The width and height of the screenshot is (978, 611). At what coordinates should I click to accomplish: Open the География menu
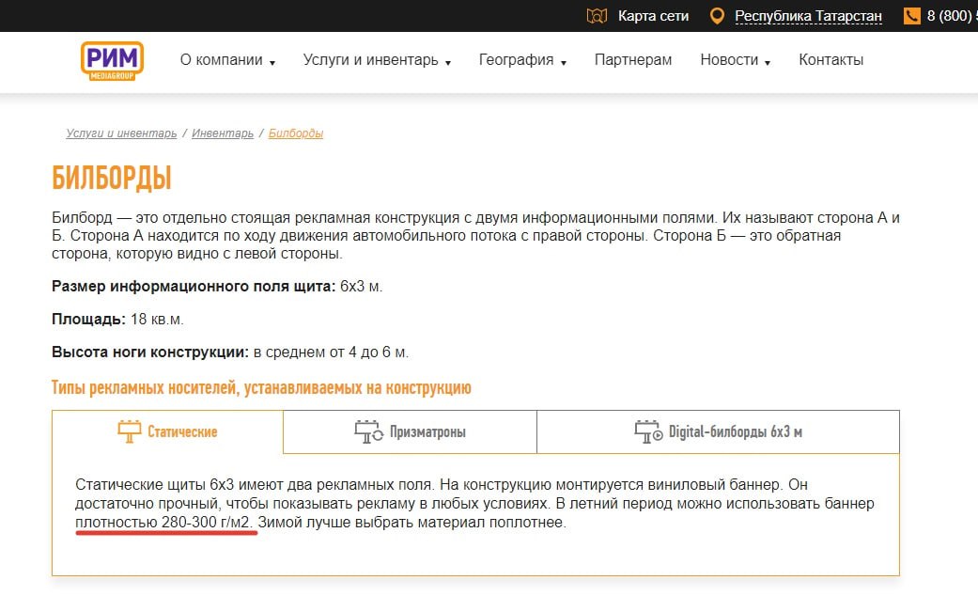point(516,60)
